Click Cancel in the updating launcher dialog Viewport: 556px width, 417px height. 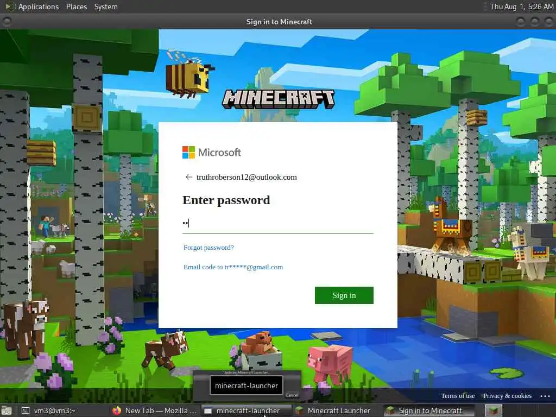292,395
